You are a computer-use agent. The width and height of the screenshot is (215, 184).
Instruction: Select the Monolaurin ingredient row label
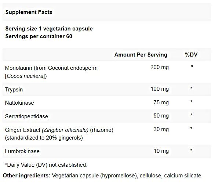point(51,72)
